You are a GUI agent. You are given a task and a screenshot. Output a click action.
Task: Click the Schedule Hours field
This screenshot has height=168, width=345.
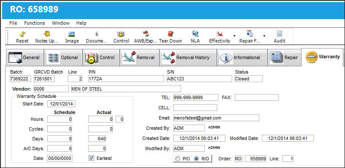click(60, 120)
